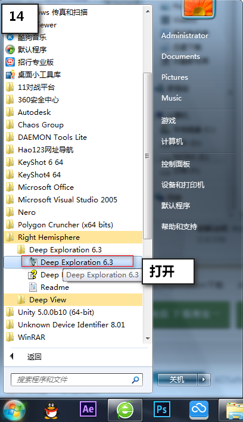243x422 pixels.
Task: Expand the Unknown Device Identifier 8.01 folder
Action: [73, 325]
